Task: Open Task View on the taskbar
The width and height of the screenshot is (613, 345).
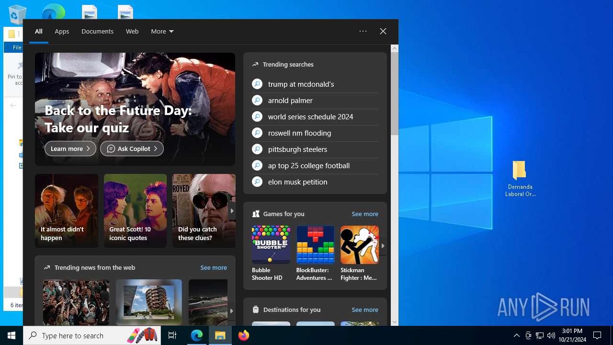Action: pyautogui.click(x=172, y=335)
